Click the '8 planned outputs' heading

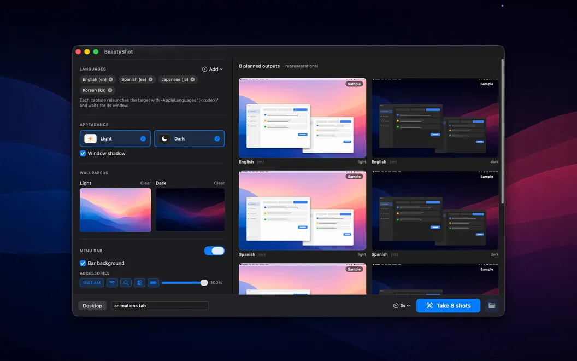point(259,66)
